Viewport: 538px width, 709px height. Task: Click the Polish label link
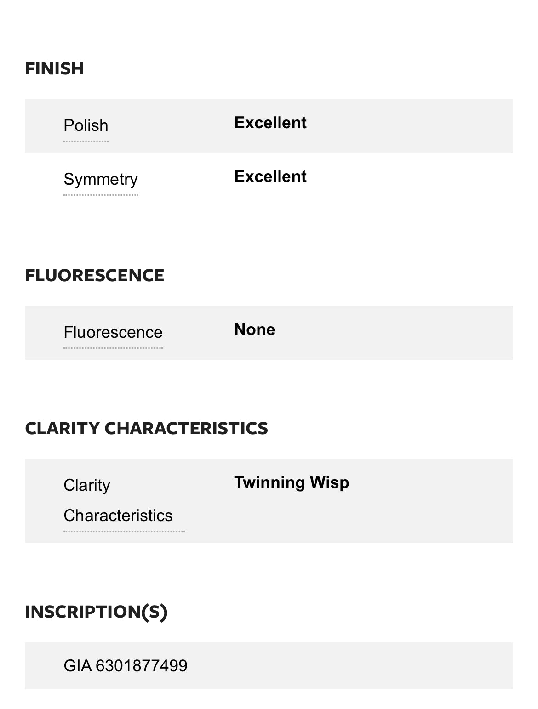(x=86, y=125)
